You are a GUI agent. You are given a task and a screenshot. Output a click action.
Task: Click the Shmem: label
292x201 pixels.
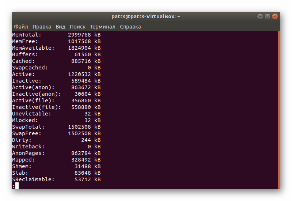click(22, 166)
